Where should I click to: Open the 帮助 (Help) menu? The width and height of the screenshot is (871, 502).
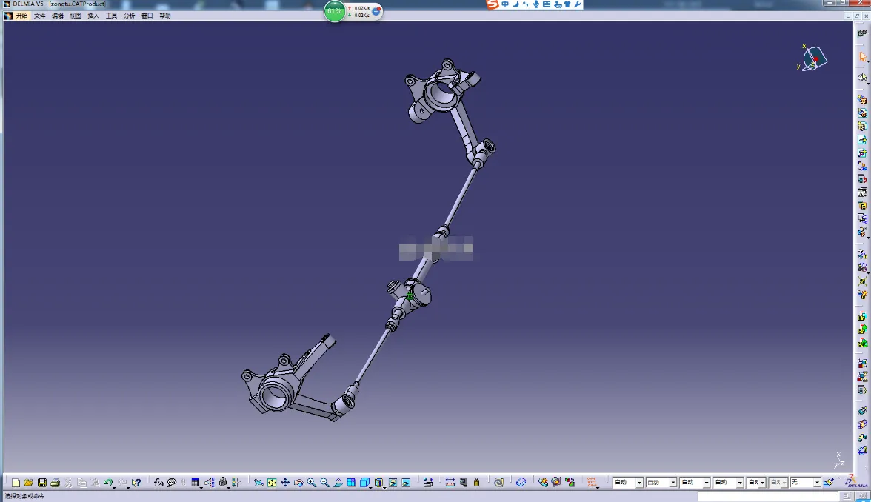coord(165,16)
